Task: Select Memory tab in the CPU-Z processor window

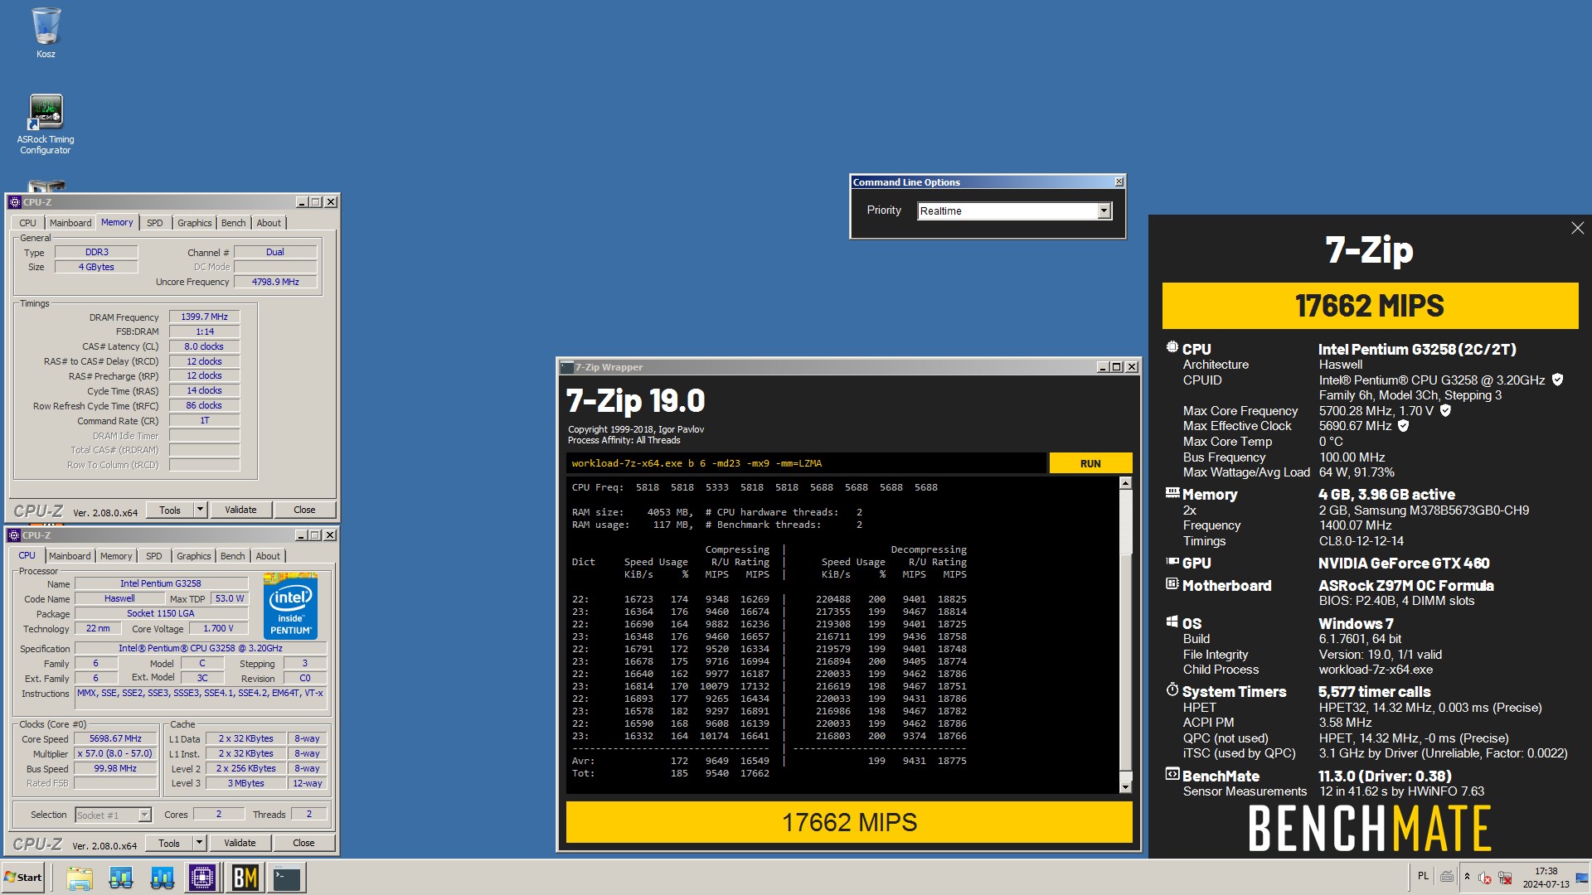Action: point(116,556)
